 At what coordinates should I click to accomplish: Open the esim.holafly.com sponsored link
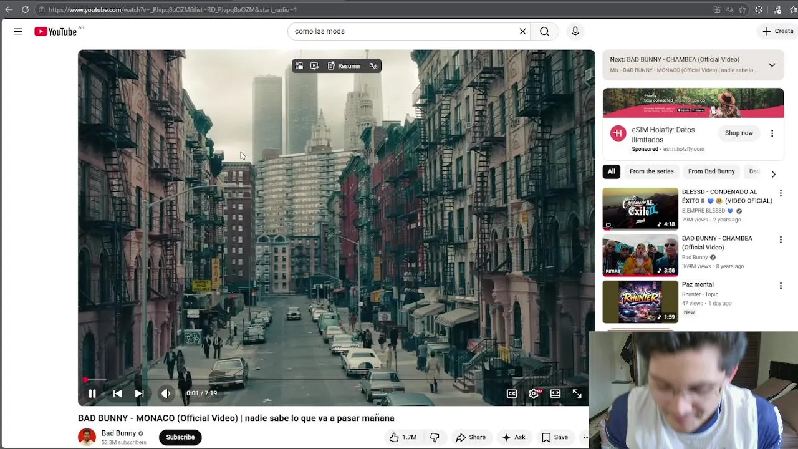tap(683, 149)
